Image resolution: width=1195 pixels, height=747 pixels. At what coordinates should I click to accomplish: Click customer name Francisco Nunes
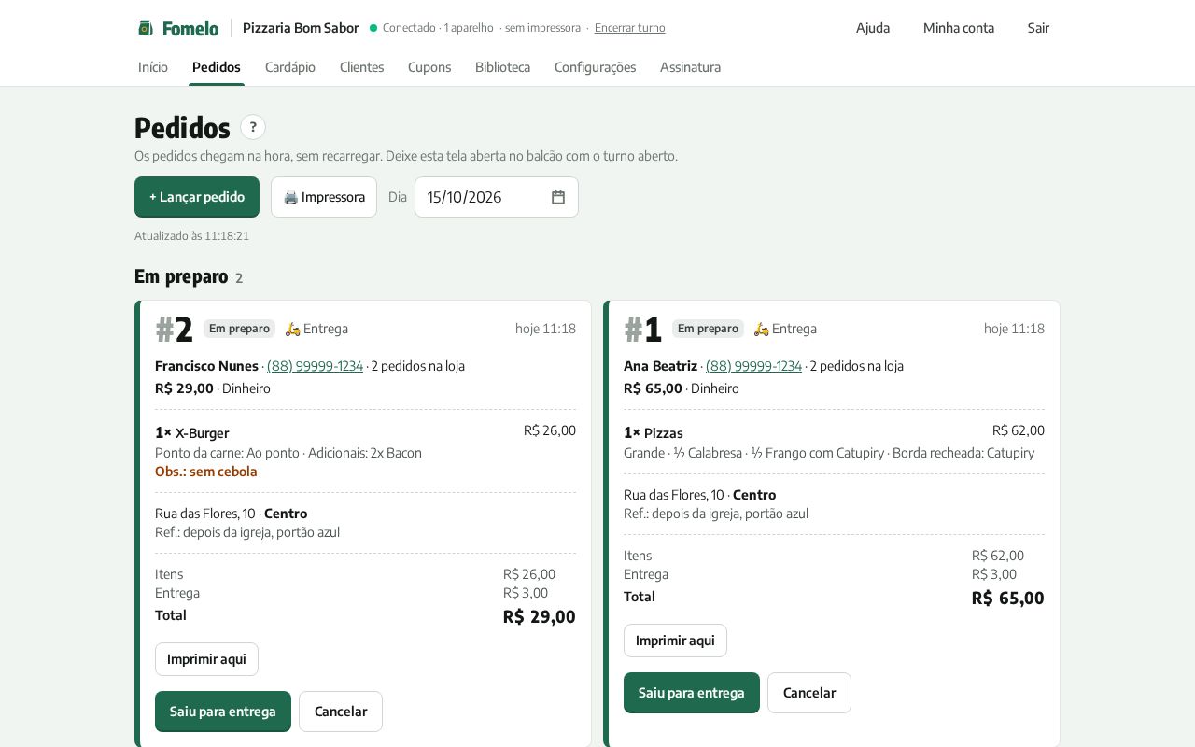point(206,366)
